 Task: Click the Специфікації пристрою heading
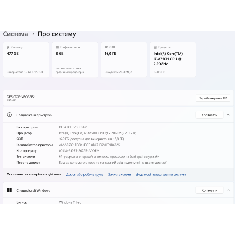(x=34, y=115)
